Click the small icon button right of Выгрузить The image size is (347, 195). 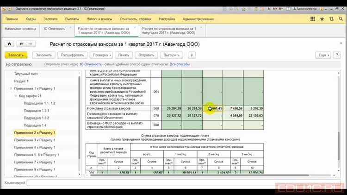(x=192, y=55)
